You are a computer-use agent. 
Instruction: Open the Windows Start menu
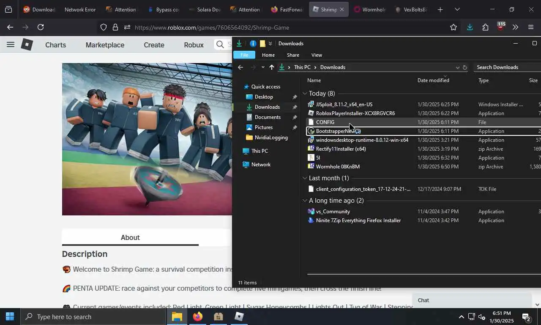(10, 317)
